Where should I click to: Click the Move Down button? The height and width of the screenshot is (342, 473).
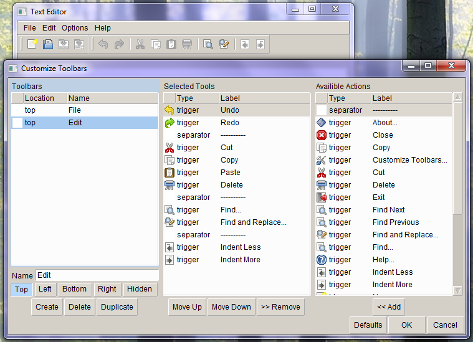231,307
